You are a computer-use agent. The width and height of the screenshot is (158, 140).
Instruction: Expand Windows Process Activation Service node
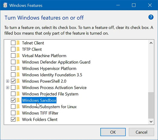click(x=8, y=88)
